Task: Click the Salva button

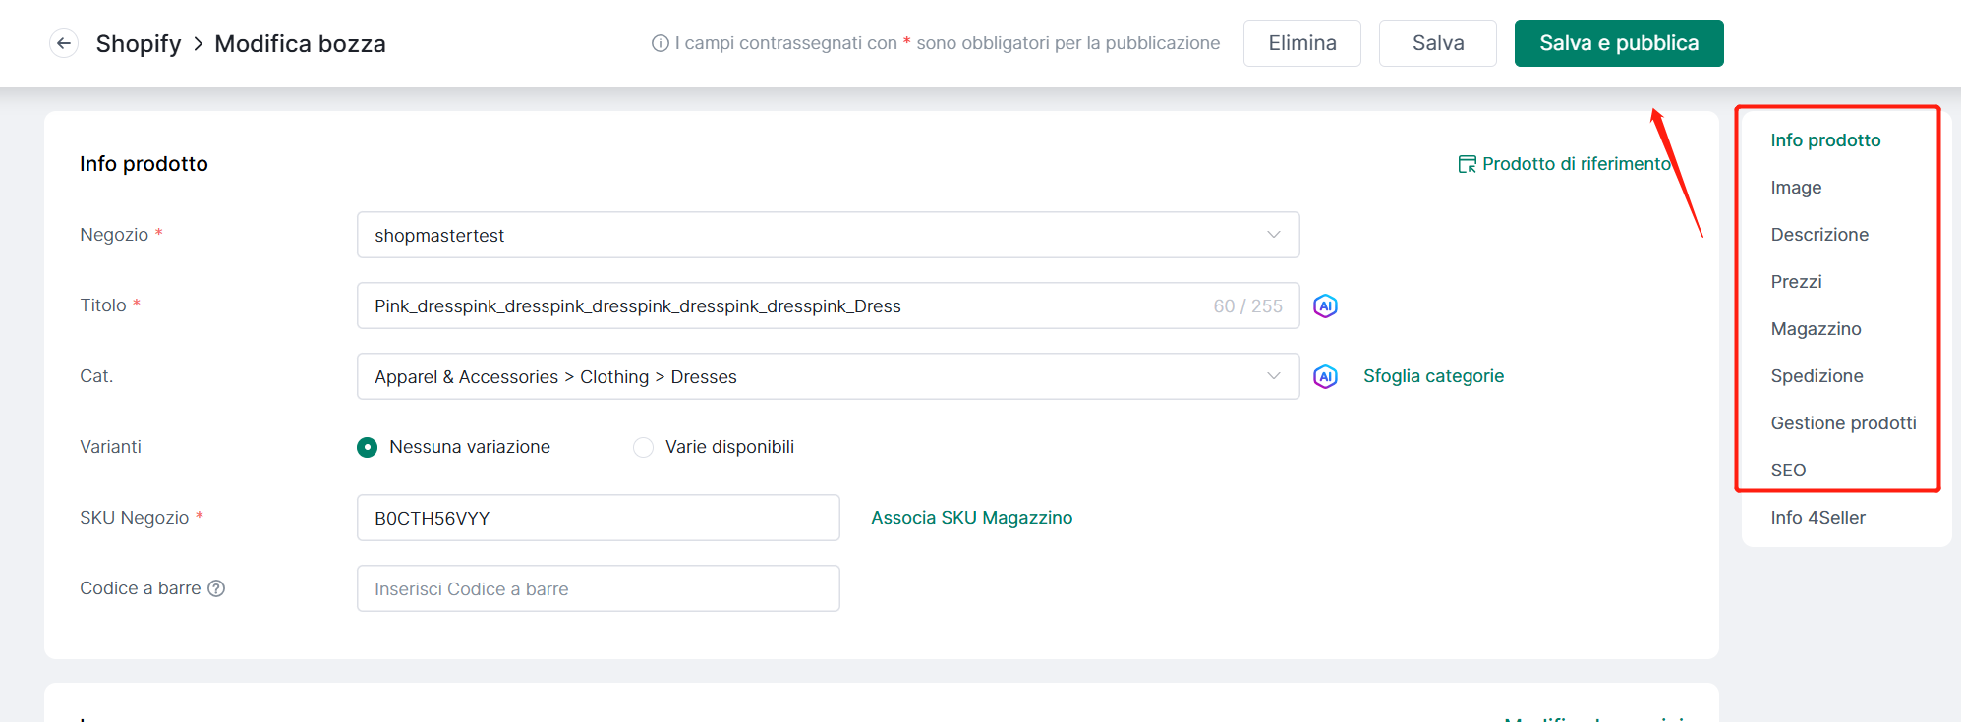Action: tap(1437, 43)
